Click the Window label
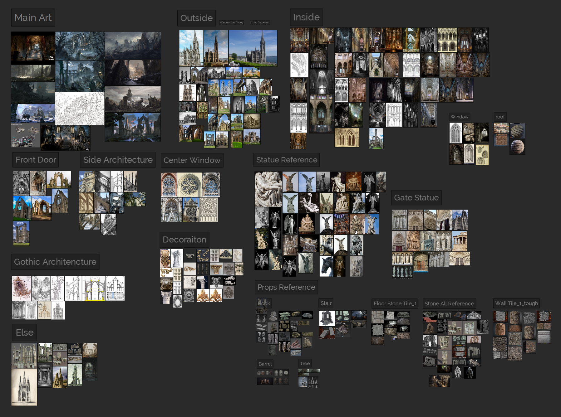561x417 pixels. (460, 117)
